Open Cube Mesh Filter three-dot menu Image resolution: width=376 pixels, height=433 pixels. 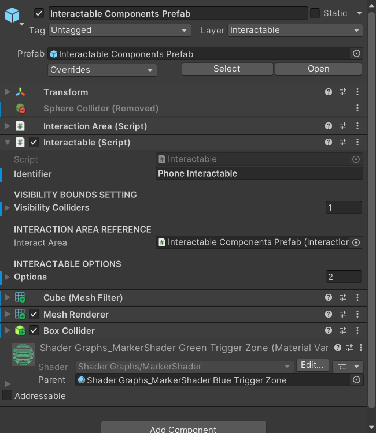point(357,297)
